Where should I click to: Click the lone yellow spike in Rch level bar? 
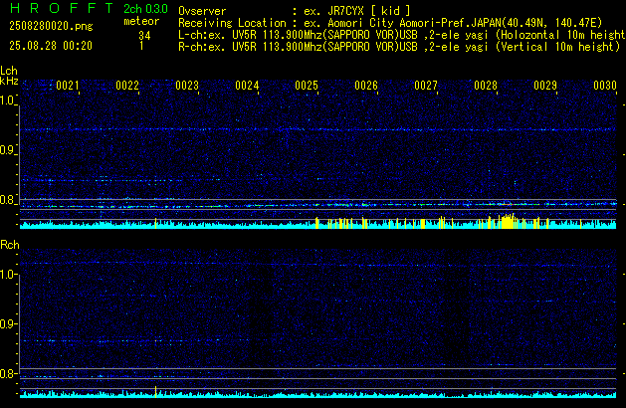pyautogui.click(x=155, y=392)
